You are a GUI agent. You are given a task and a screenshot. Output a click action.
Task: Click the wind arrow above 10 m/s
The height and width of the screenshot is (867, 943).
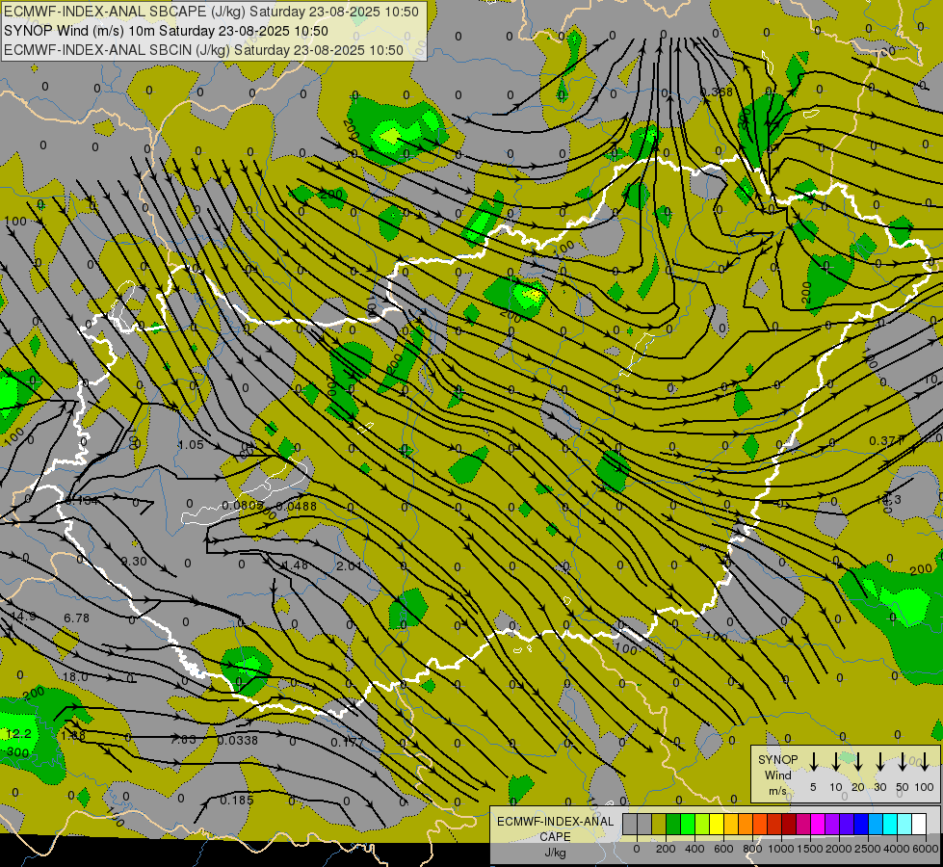pyautogui.click(x=835, y=762)
